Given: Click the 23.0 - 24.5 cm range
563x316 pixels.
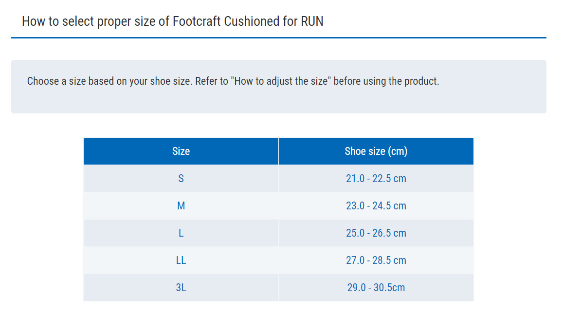Looking at the screenshot, I should pyautogui.click(x=376, y=205).
